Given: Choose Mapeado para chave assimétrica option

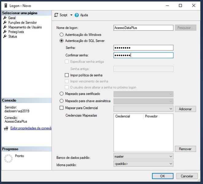Looking at the screenshot, I should (x=61, y=101).
